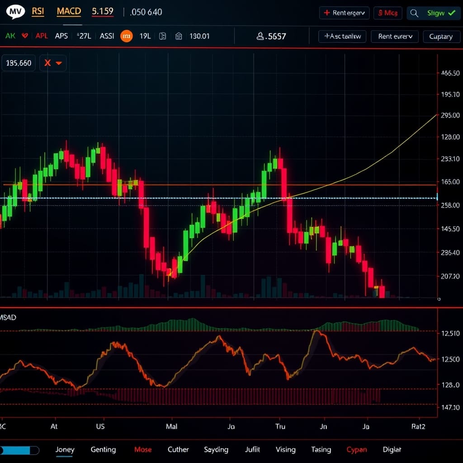Image resolution: width=463 pixels, height=463 pixels.
Task: Open the Genting bottom tab
Action: [103, 450]
